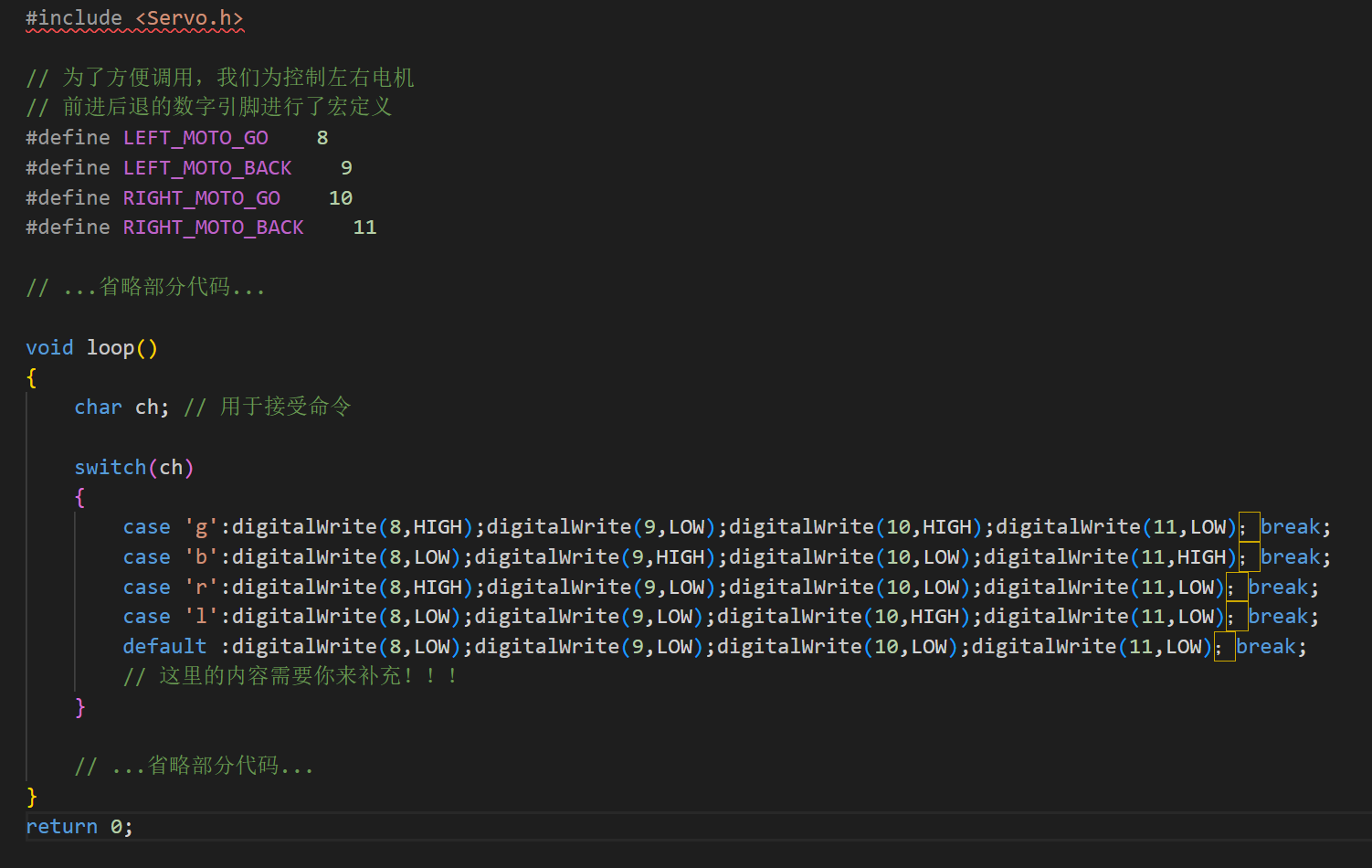Click the default keyword in the switch
This screenshot has width=1372, height=868.
coord(164,647)
